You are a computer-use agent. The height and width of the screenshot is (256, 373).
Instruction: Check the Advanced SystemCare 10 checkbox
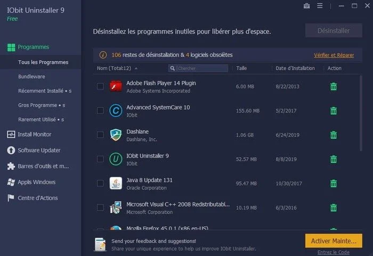(x=100, y=111)
